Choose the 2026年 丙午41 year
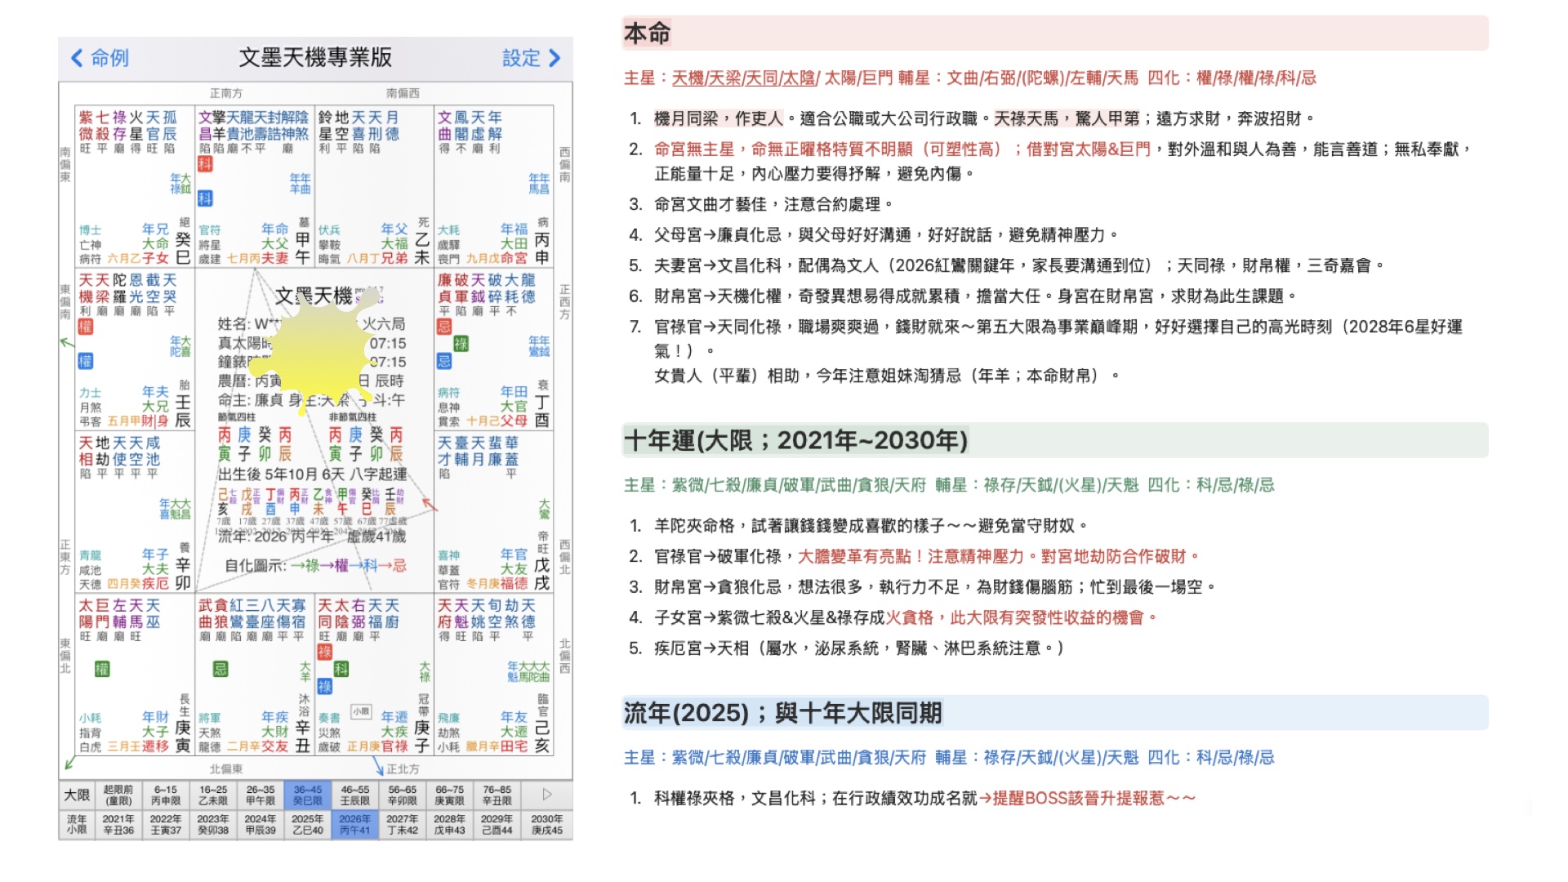This screenshot has width=1568, height=882. [355, 824]
